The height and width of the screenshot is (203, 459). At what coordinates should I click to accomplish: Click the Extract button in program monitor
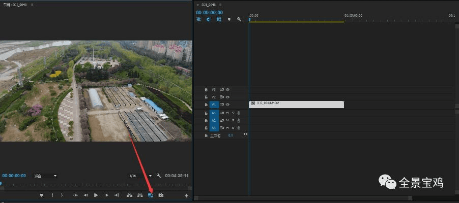point(139,195)
